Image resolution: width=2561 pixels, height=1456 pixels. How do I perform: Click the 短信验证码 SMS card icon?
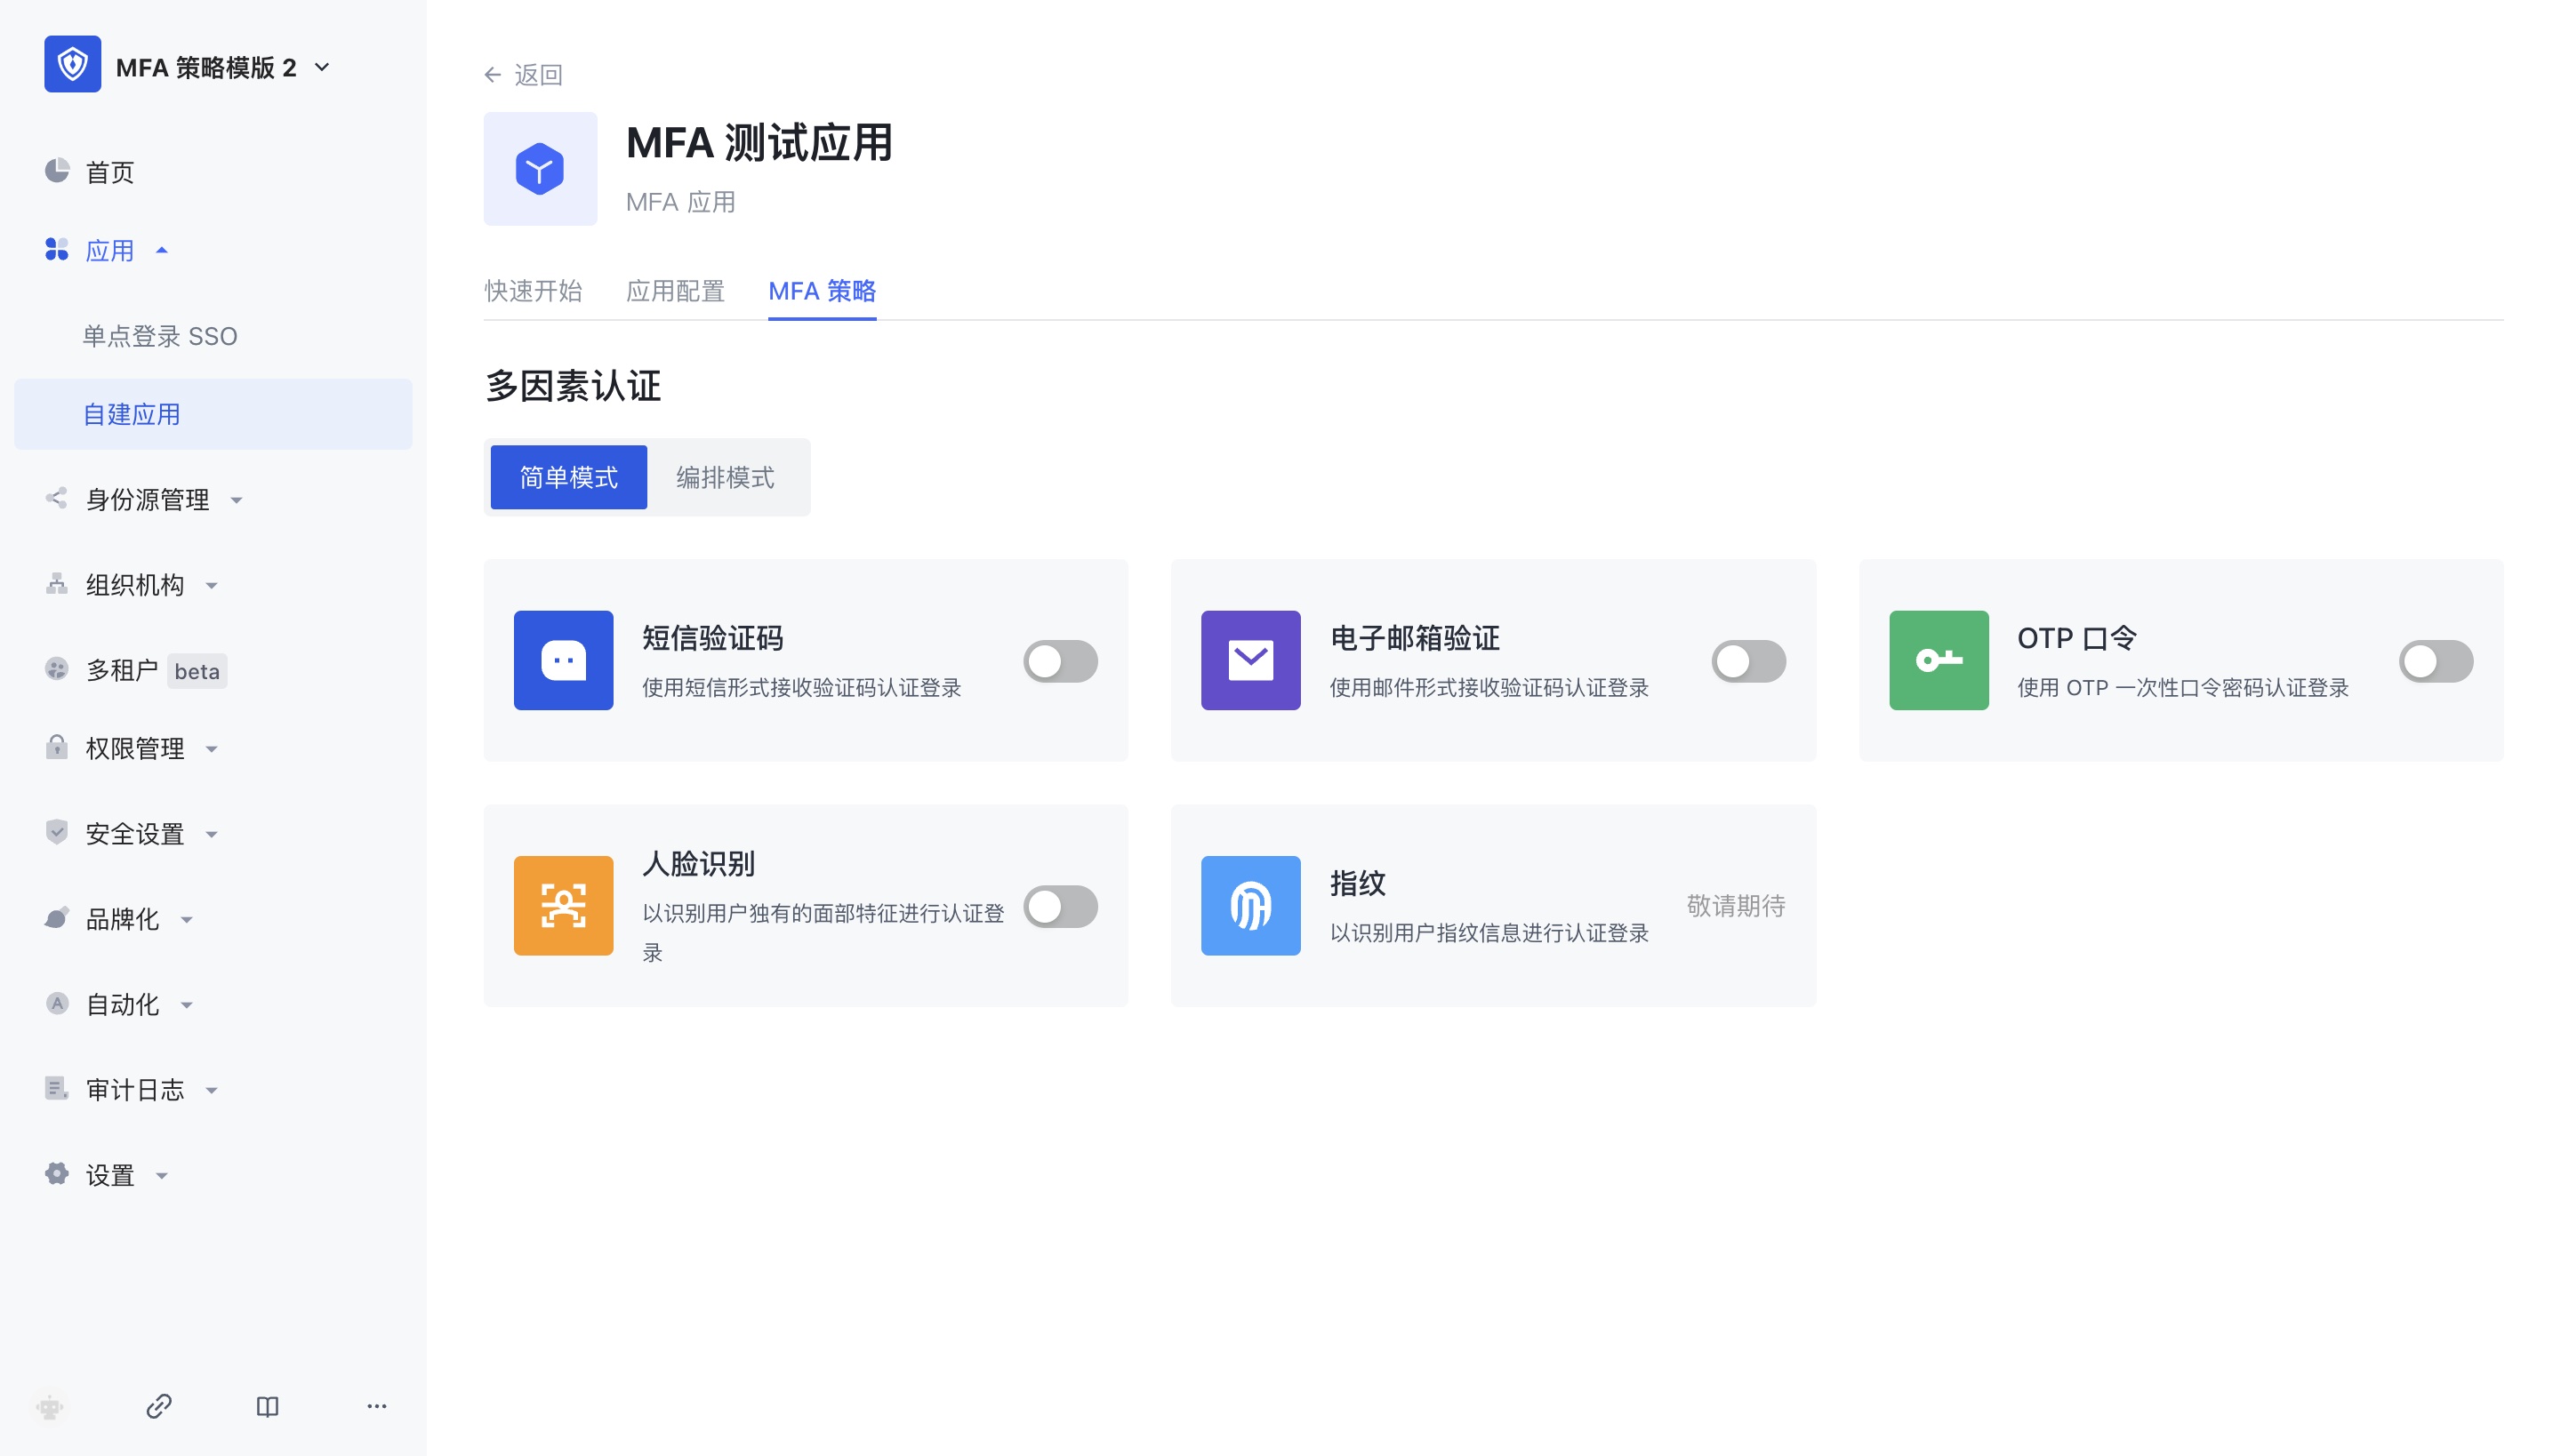pyautogui.click(x=563, y=660)
